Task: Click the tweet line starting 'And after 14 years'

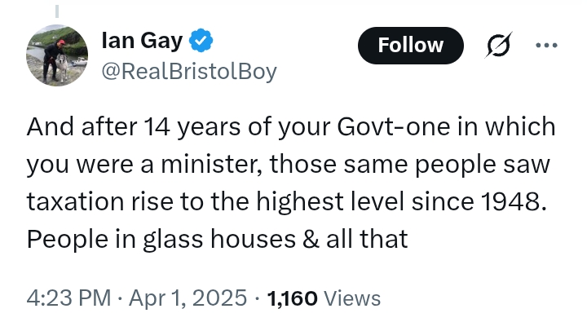Action: pyautogui.click(x=291, y=127)
